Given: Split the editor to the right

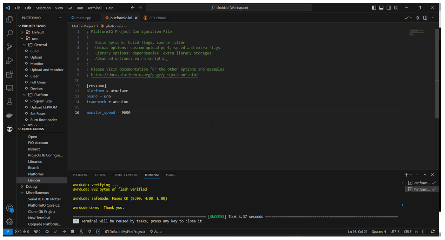Looking at the screenshot, I should (425, 18).
